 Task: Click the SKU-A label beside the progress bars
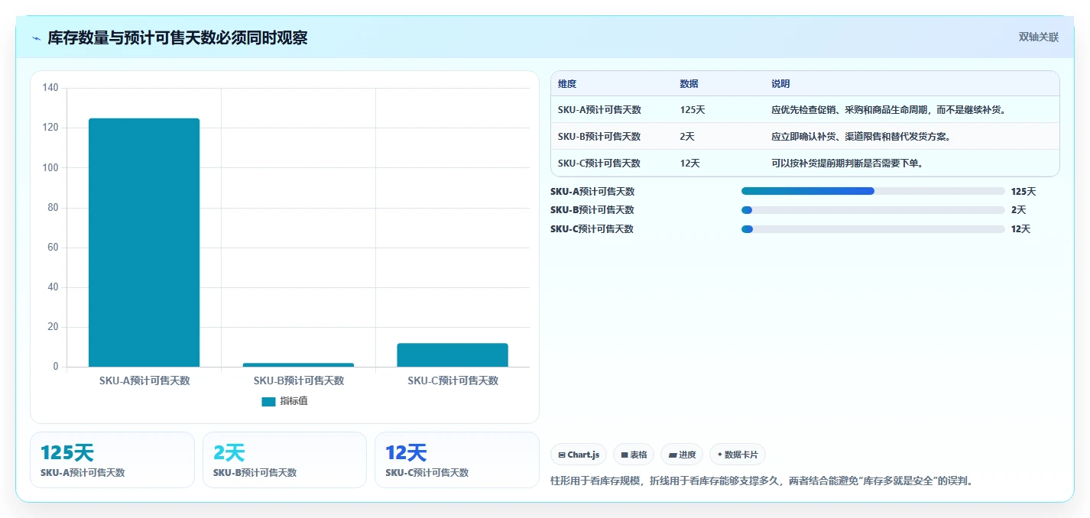coord(592,192)
